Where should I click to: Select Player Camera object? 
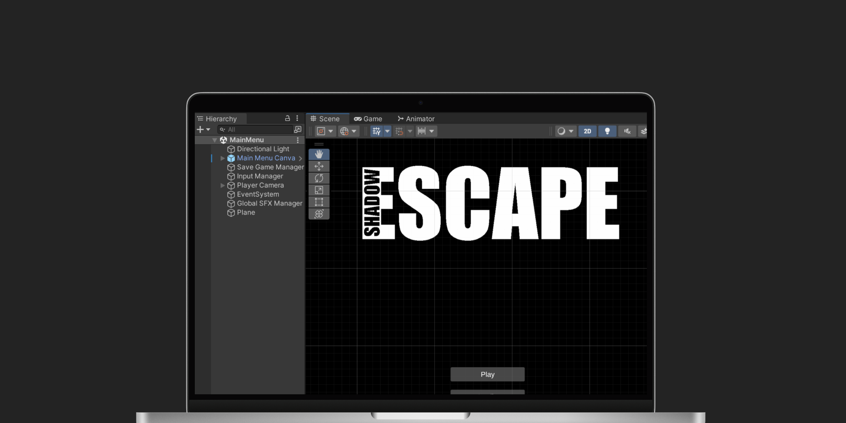(x=260, y=185)
